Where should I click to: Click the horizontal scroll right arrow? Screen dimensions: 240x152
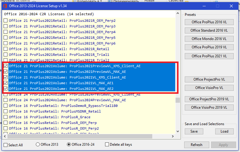173,136
